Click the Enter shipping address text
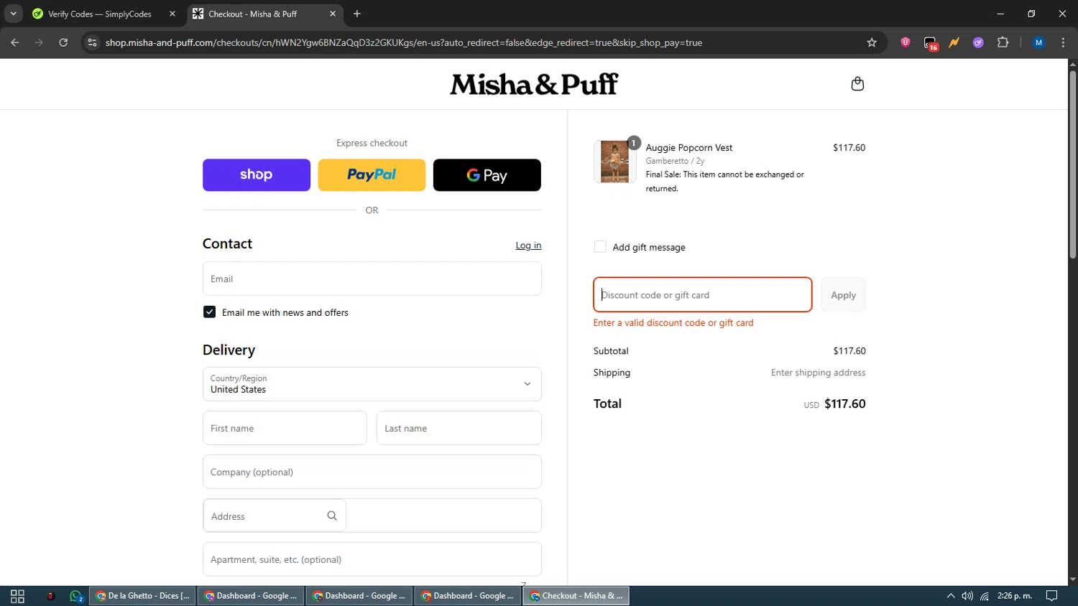This screenshot has width=1078, height=606. point(818,373)
